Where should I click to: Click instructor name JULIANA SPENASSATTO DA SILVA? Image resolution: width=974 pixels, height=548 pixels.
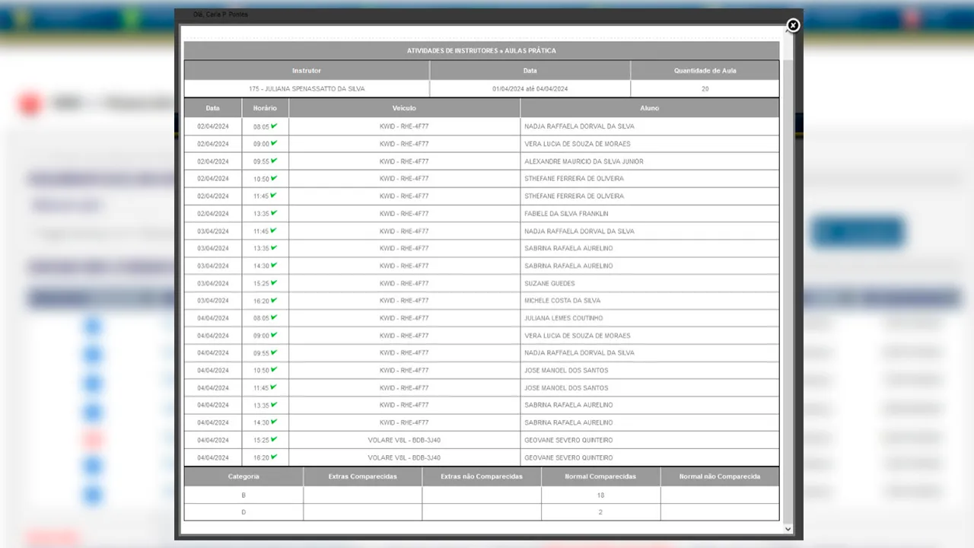pos(307,89)
